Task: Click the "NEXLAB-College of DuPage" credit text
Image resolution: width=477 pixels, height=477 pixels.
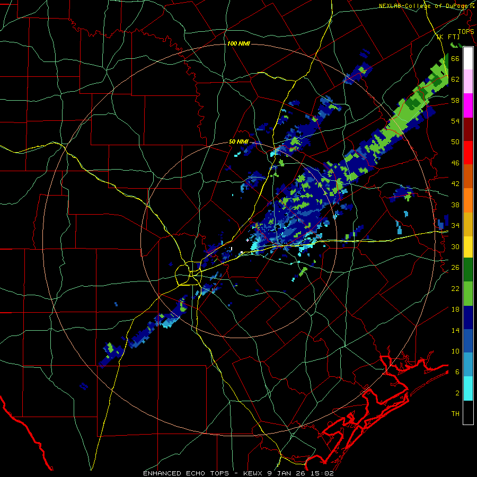Action: pyautogui.click(x=425, y=6)
